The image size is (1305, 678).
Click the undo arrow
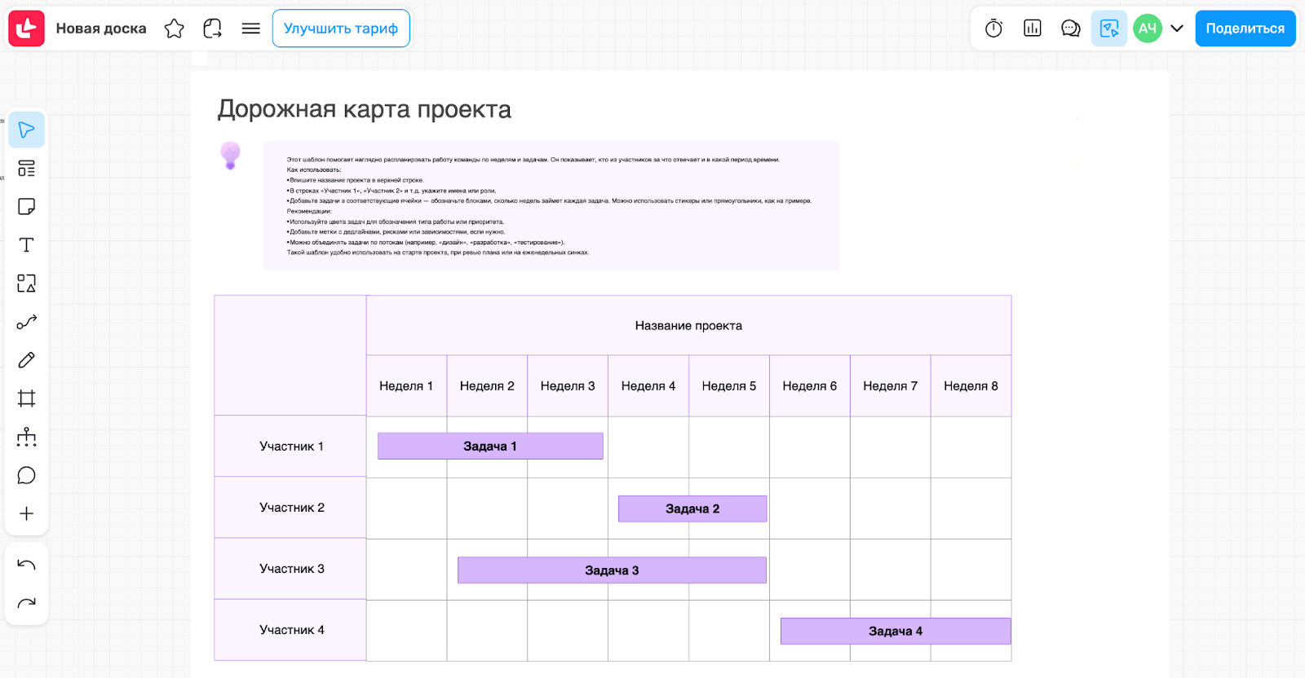26,565
